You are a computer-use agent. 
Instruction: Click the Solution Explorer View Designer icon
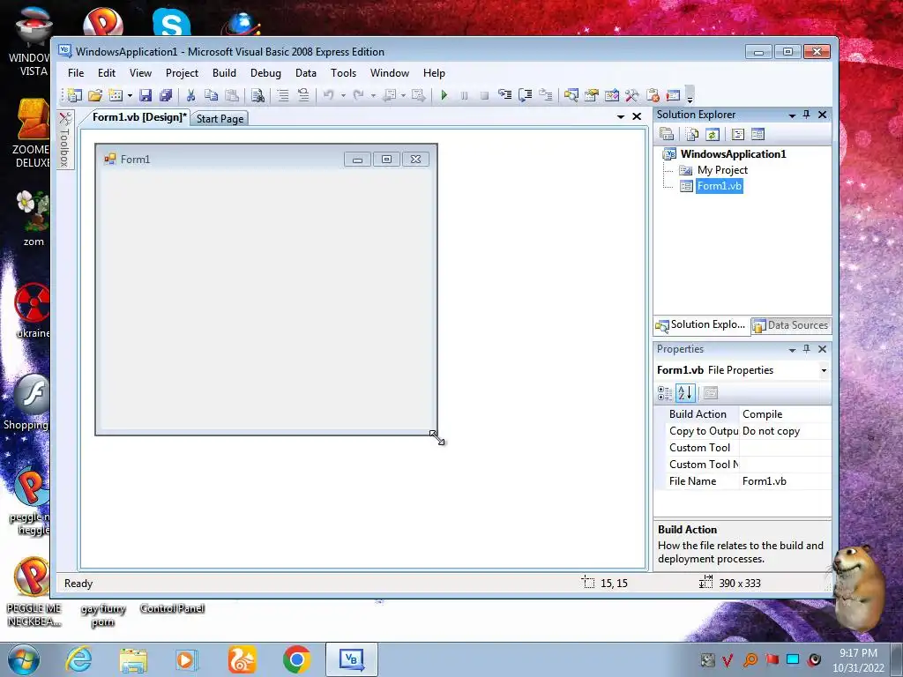coord(757,134)
